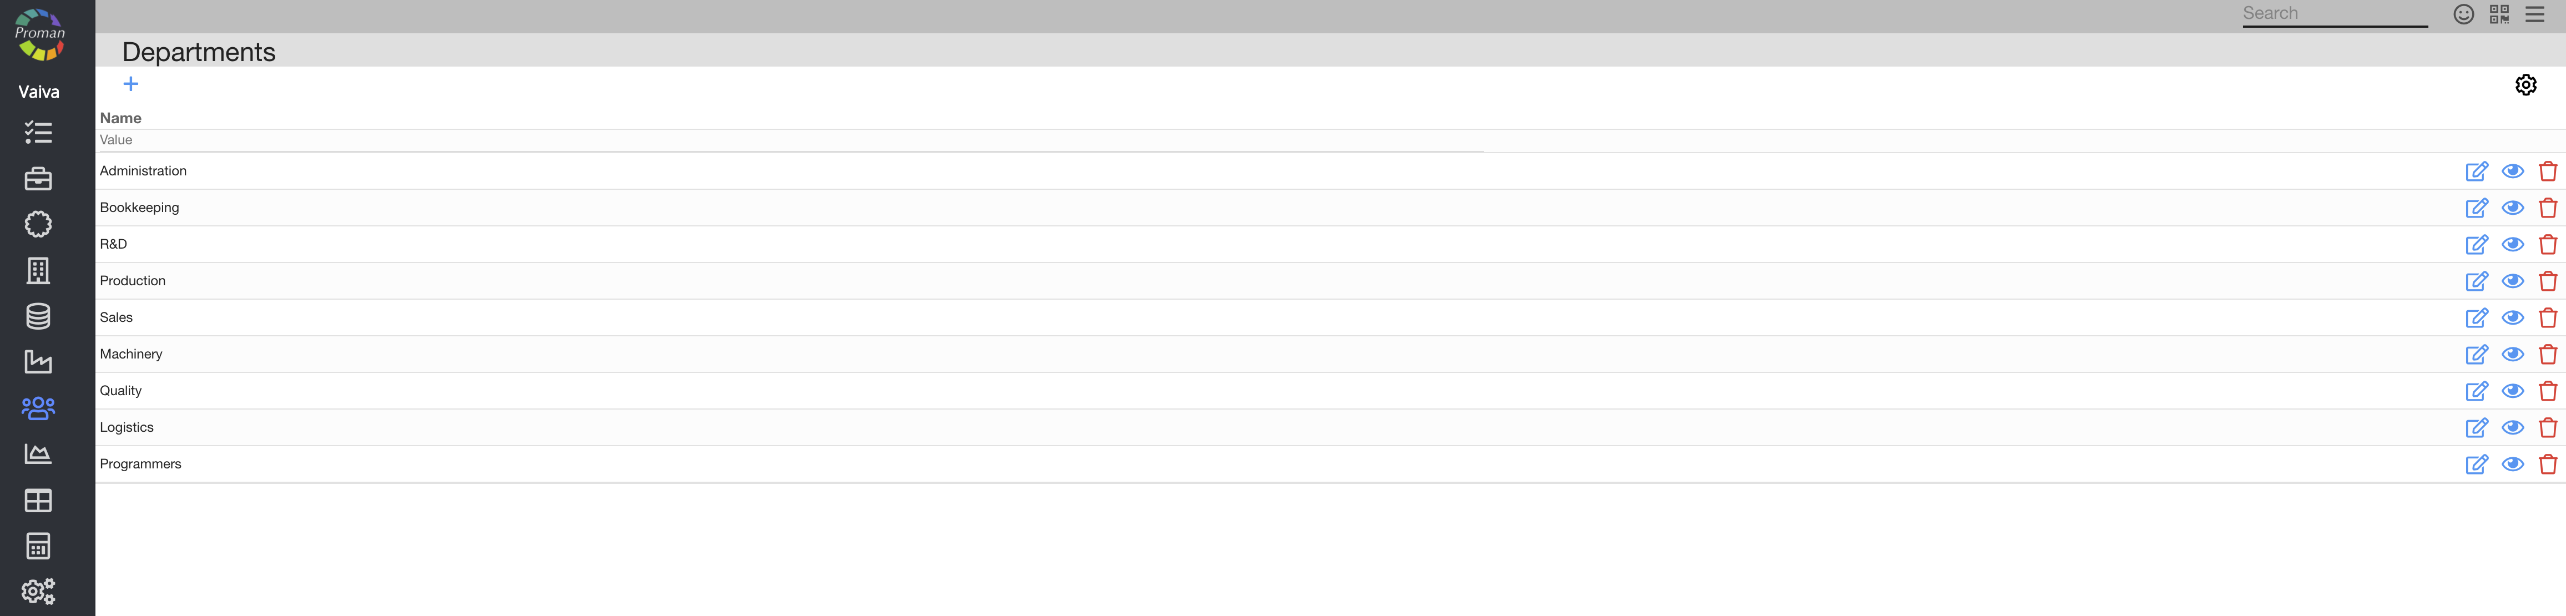
Task: View the Bookkeeping department details
Action: pyautogui.click(x=2512, y=208)
